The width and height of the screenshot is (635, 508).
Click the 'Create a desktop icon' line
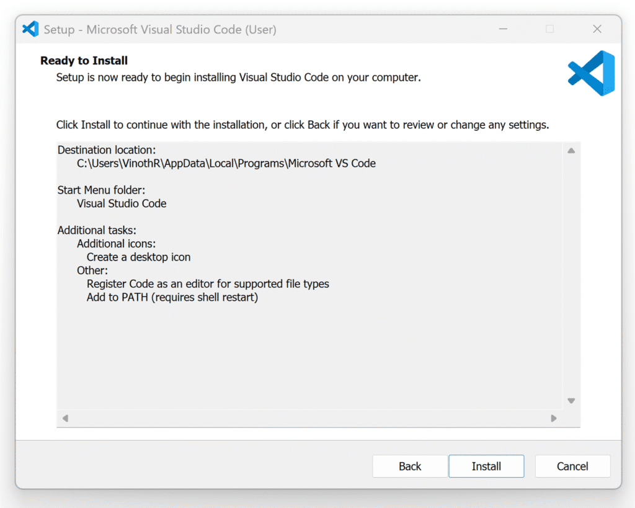(x=138, y=257)
